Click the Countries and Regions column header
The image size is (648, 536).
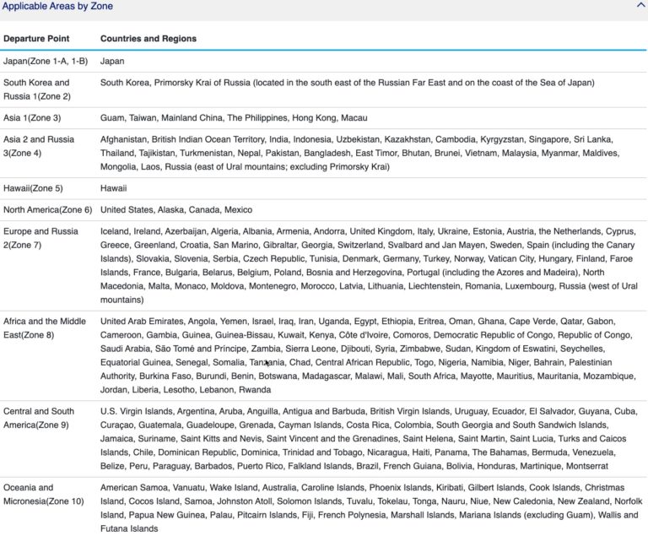tap(148, 39)
